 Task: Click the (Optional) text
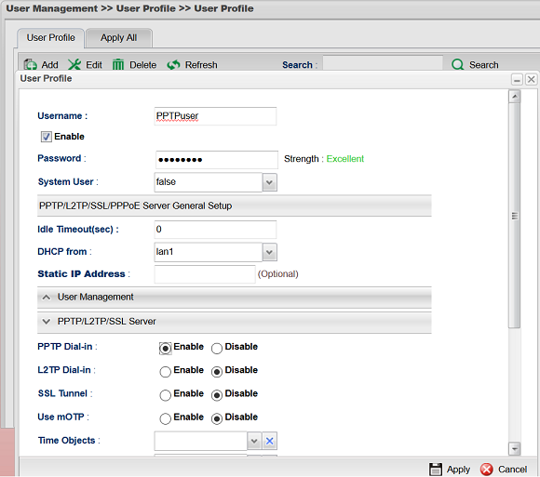tap(278, 274)
